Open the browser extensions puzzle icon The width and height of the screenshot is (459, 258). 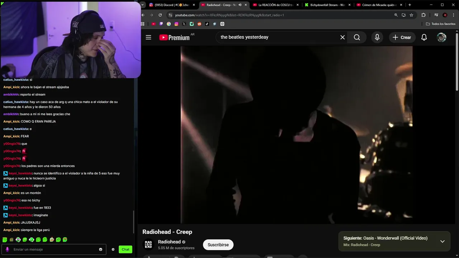423,15
